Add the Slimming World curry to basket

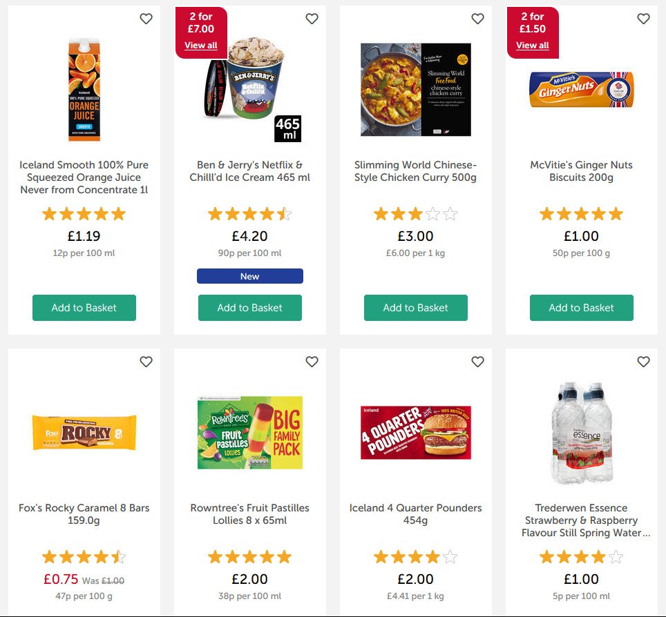click(x=415, y=308)
